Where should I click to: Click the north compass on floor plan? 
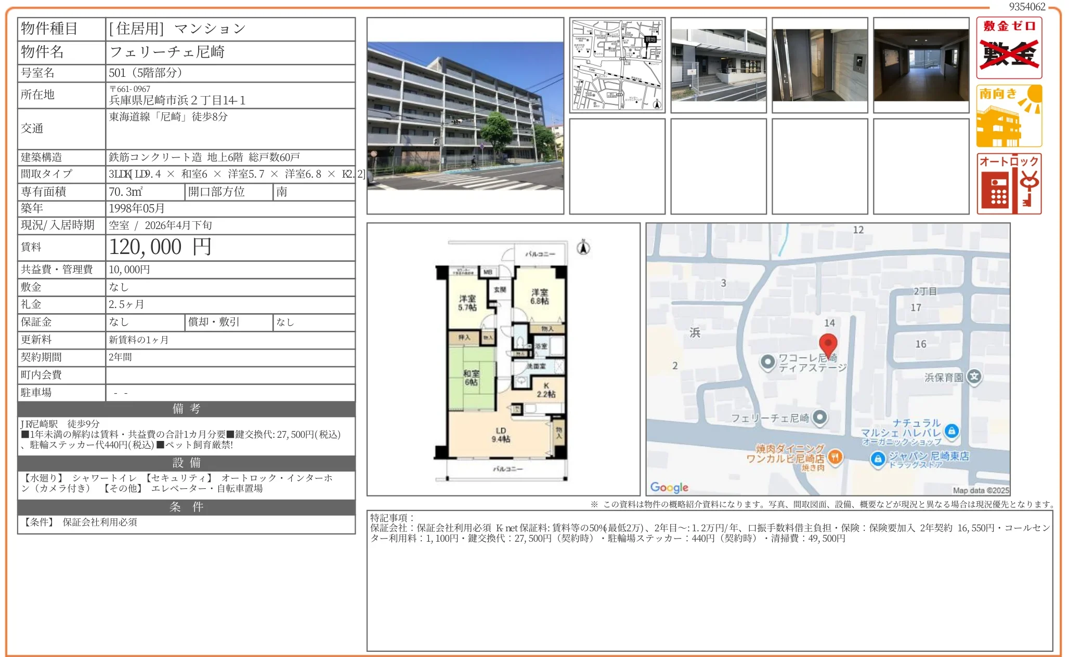click(583, 248)
